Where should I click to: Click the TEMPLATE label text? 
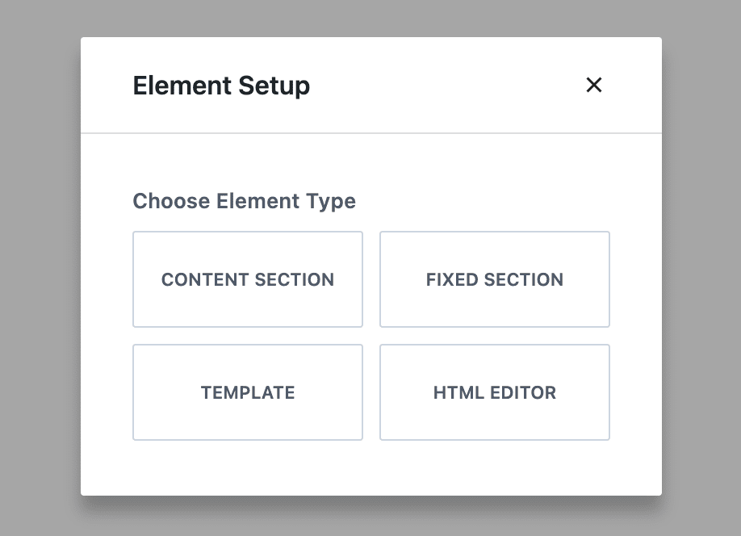[x=248, y=393]
